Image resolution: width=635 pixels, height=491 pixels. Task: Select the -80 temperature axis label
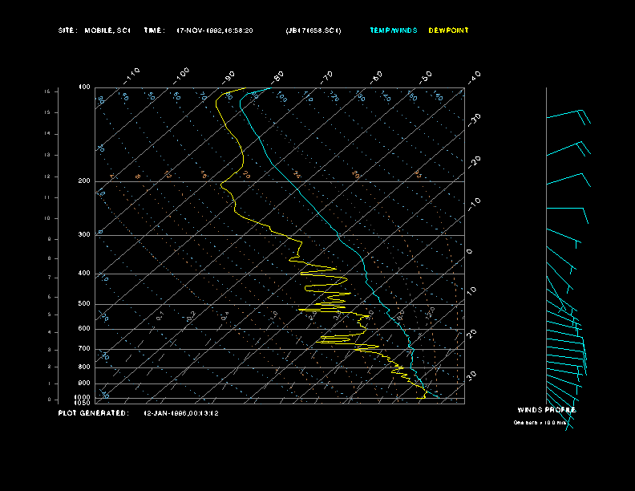click(x=277, y=76)
